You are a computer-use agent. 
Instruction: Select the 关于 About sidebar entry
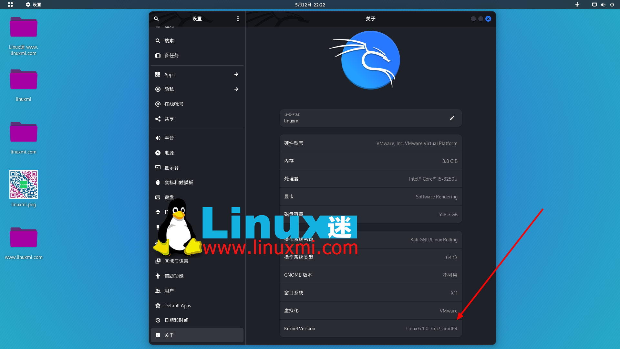coord(197,335)
